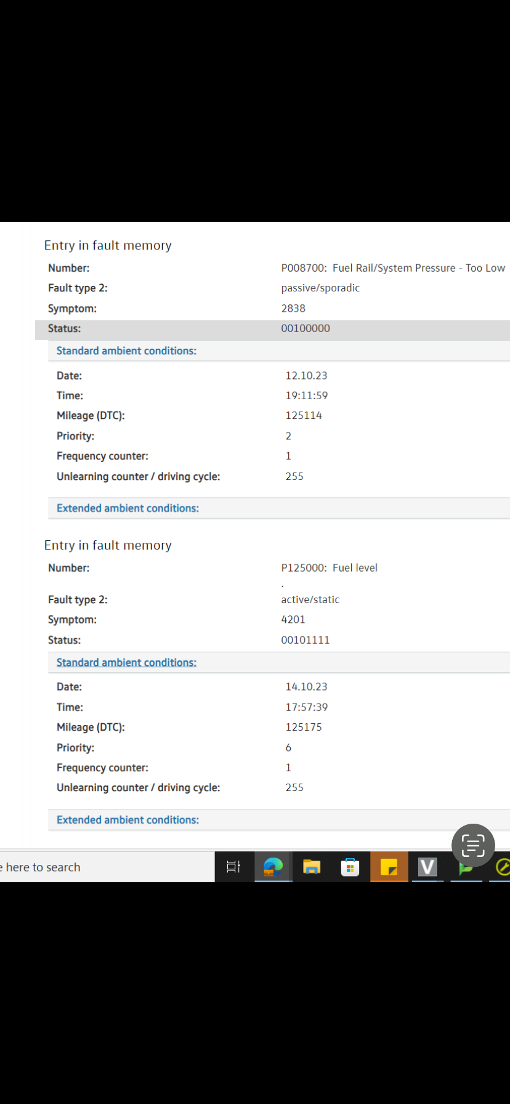Open File Explorer from the taskbar
Screen dimensions: 510x1104
[312, 867]
